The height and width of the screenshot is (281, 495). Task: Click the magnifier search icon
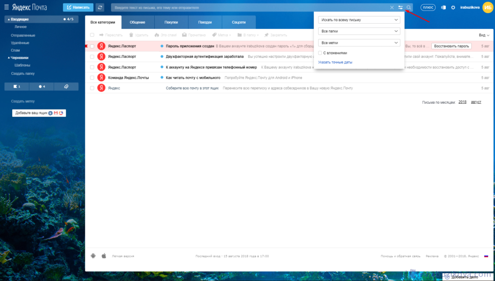click(409, 8)
